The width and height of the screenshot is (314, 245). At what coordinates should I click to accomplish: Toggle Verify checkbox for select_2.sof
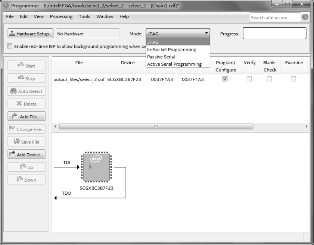click(249, 79)
